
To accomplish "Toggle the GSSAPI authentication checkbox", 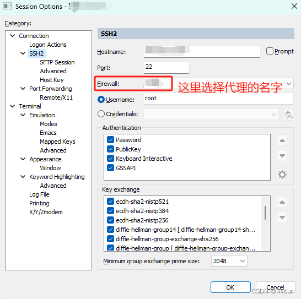I will (x=110, y=168).
